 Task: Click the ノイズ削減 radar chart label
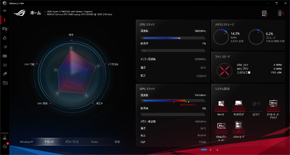click(x=113, y=64)
